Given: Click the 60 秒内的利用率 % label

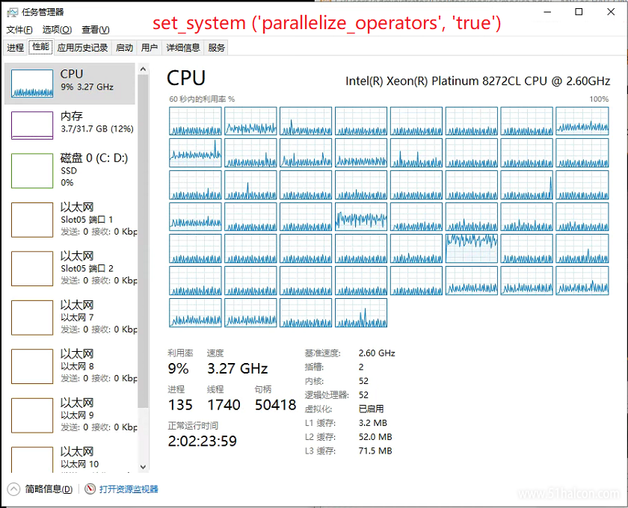Looking at the screenshot, I should tap(201, 99).
